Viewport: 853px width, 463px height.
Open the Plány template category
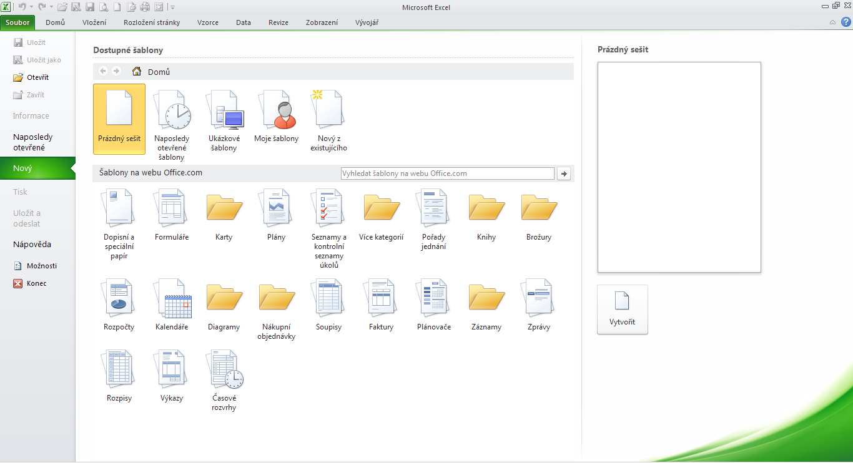point(277,215)
